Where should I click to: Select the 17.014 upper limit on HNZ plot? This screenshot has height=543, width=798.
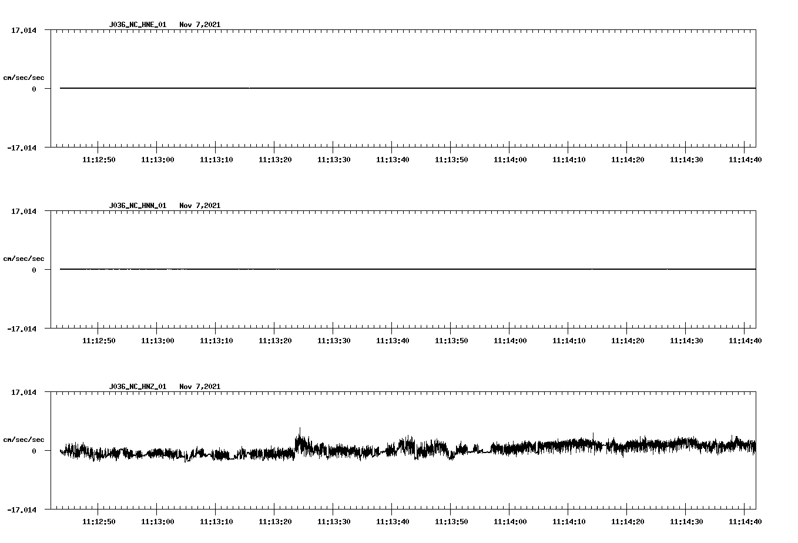(x=24, y=392)
